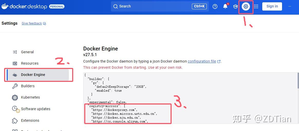299x131 pixels.
Task: Open Software updates settings
Action: point(35,109)
